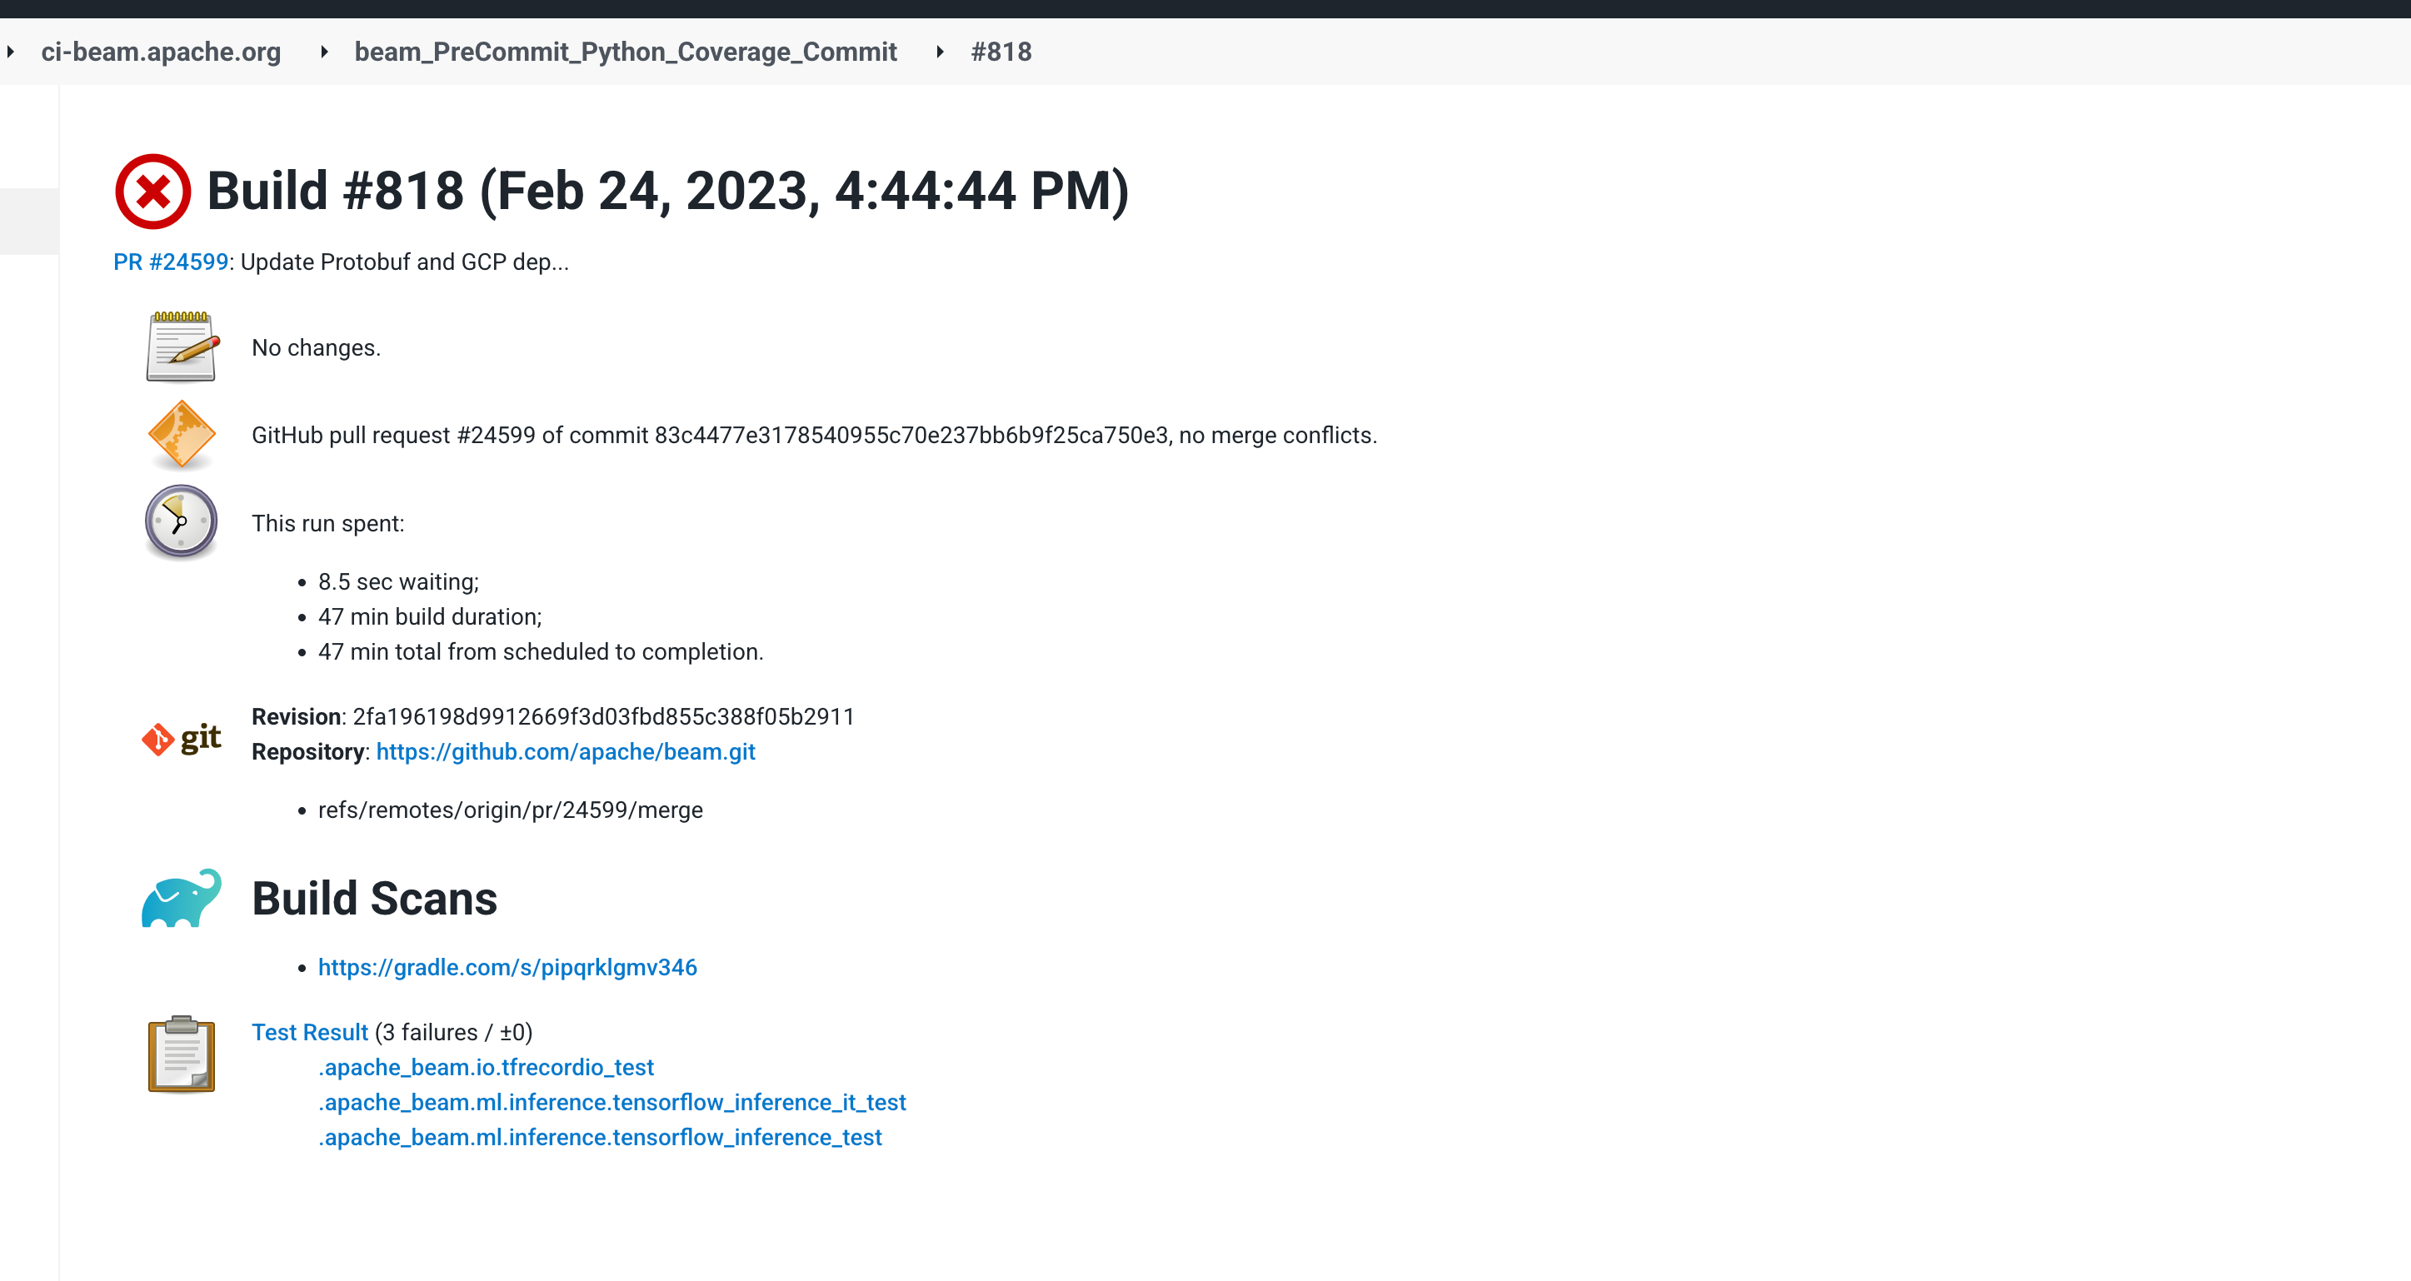Select the #818 breadcrumb item
Viewport: 2411px width, 1281px height.
(x=1001, y=52)
